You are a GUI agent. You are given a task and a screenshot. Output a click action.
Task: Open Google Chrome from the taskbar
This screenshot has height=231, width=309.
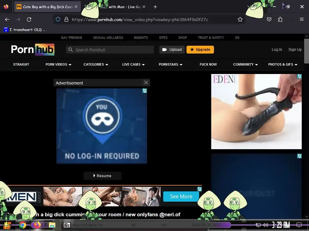click(22, 225)
